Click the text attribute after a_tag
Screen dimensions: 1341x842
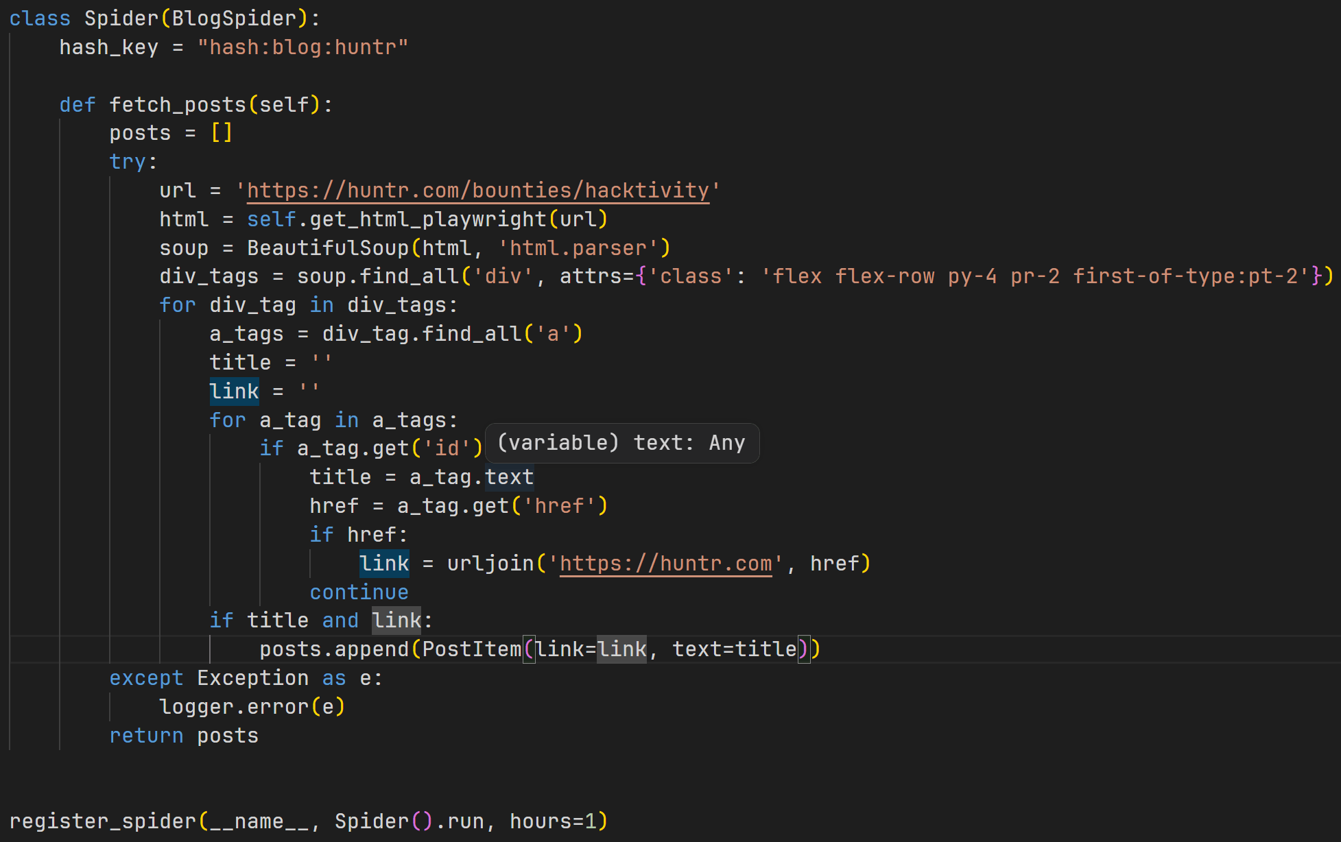[x=509, y=477]
